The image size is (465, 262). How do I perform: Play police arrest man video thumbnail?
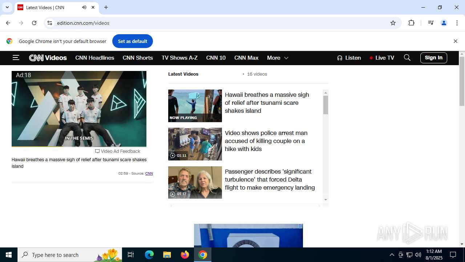click(x=195, y=144)
